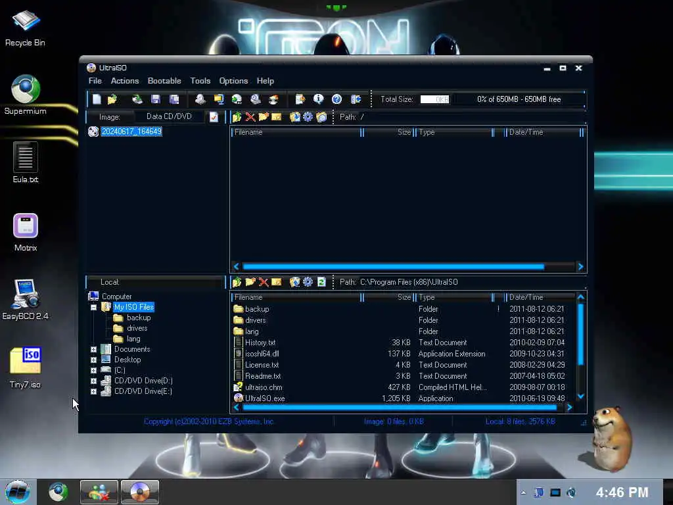Click the Help question mark toolbar icon
The width and height of the screenshot is (673, 505).
click(x=337, y=99)
